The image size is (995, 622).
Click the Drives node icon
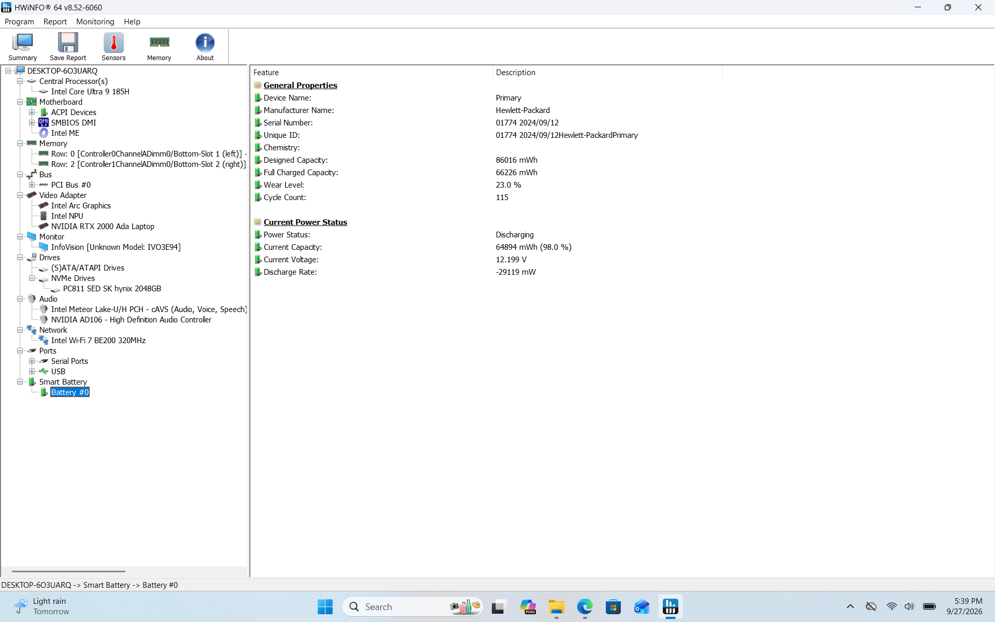coord(32,257)
